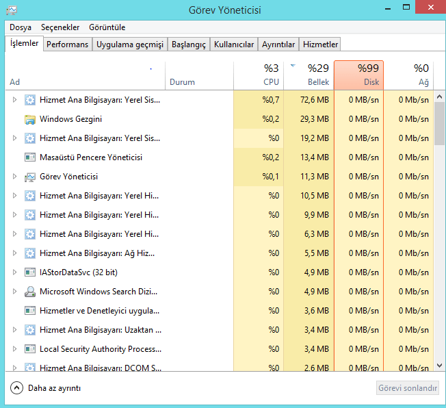Click the 13,4 MB memory value
446x408 pixels.
[315, 157]
